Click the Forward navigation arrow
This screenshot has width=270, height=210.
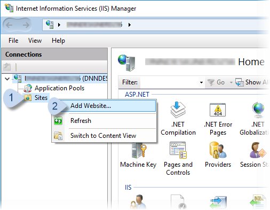point(26,25)
